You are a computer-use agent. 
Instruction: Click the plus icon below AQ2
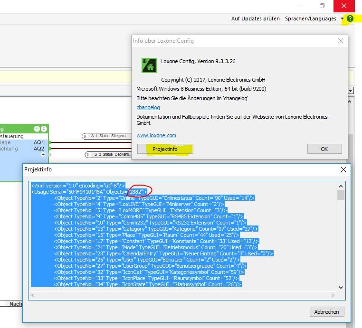43,155
